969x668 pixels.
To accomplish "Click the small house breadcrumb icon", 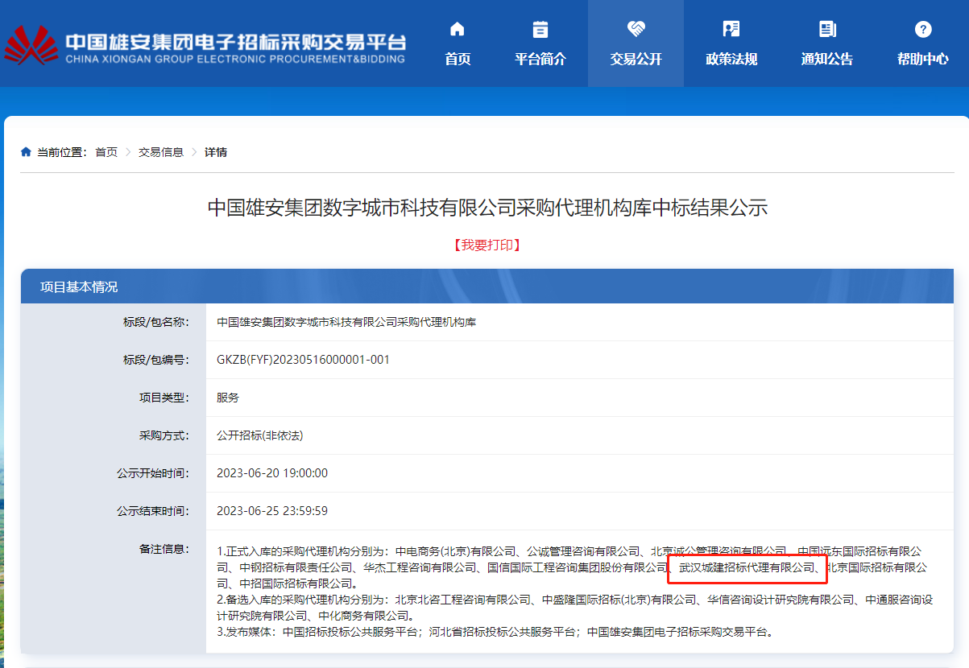I will tap(26, 152).
